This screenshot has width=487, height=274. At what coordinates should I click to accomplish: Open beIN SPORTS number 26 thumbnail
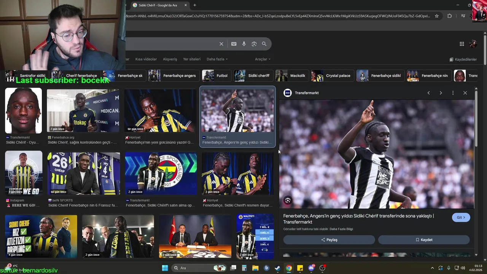point(84,174)
